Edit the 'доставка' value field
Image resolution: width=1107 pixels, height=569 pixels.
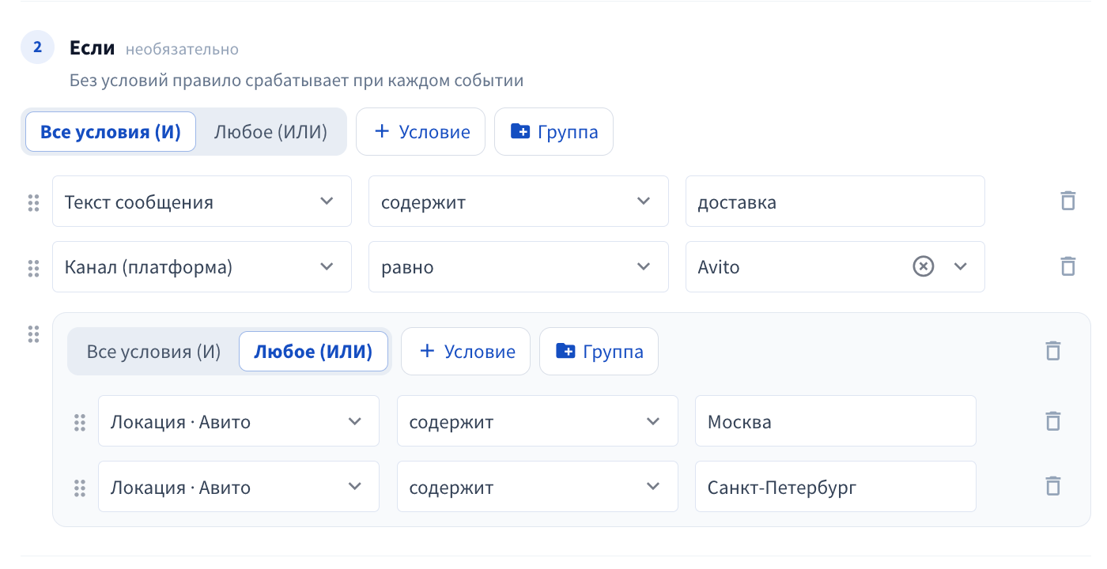click(835, 202)
